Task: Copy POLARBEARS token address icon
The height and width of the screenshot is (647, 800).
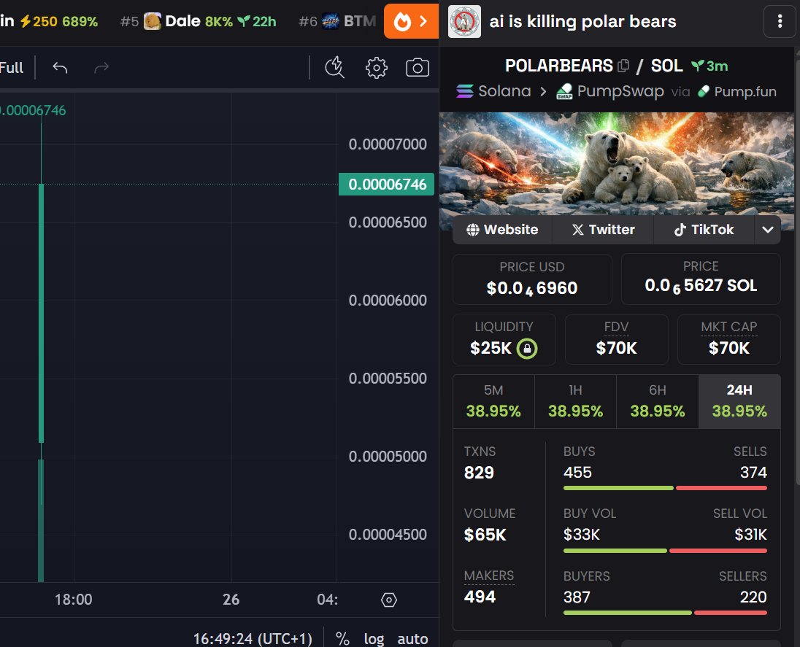Action: [623, 66]
